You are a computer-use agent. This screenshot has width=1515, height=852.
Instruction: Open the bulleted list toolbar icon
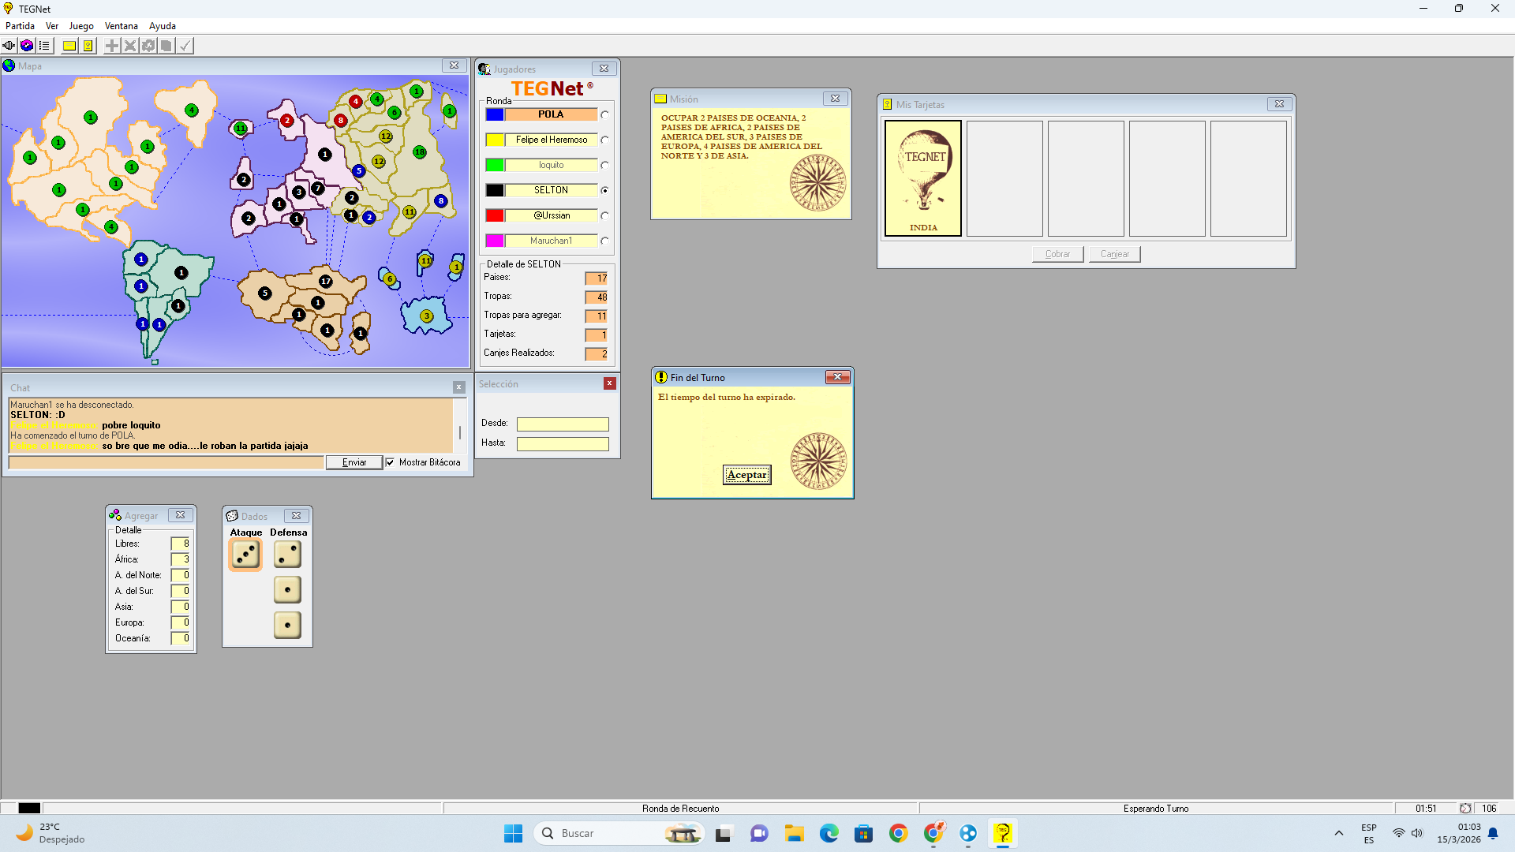coord(45,46)
